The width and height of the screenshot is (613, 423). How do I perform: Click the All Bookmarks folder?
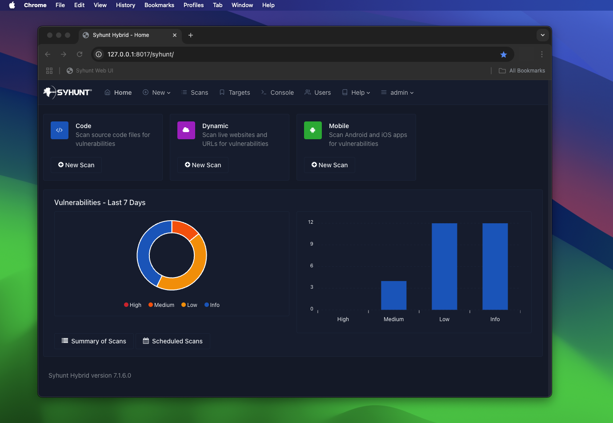tap(522, 71)
